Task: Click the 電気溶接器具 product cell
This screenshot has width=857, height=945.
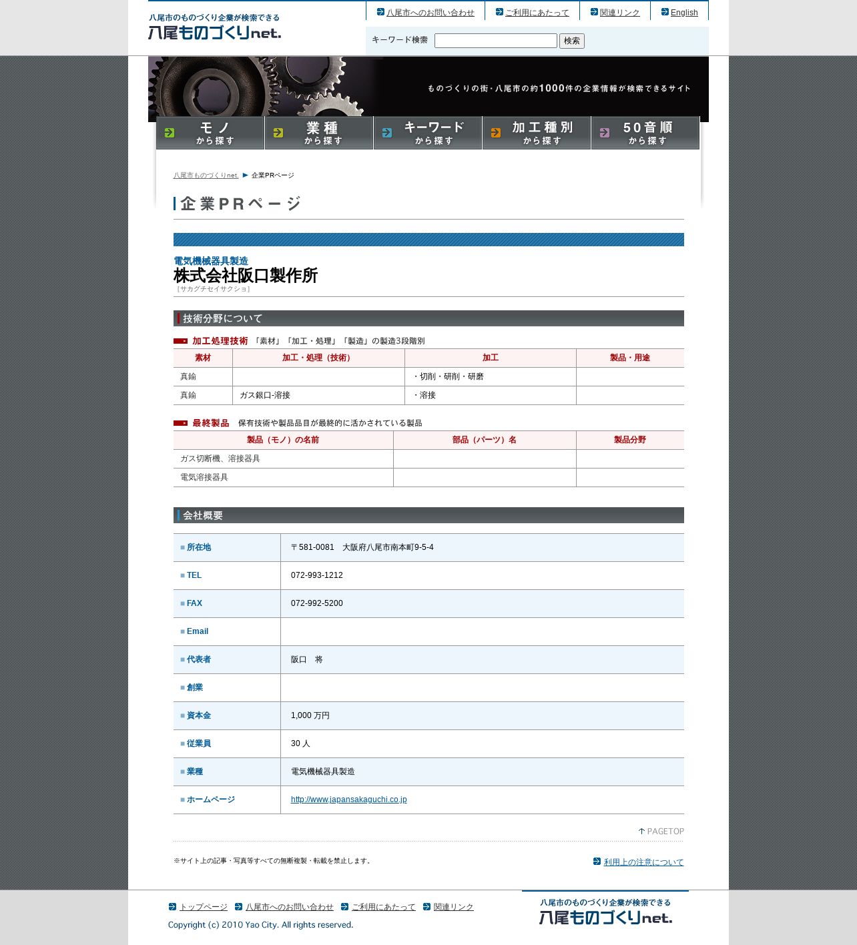Action: pyautogui.click(x=283, y=477)
